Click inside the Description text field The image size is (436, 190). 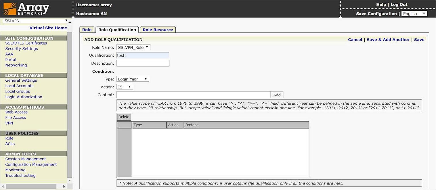(143, 63)
